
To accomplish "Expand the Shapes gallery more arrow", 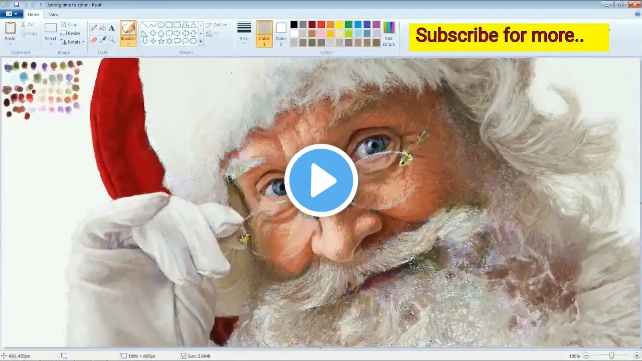I will pyautogui.click(x=201, y=42).
